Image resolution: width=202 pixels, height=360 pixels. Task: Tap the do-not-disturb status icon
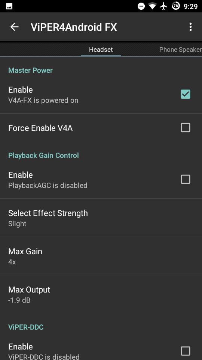[x=141, y=6]
